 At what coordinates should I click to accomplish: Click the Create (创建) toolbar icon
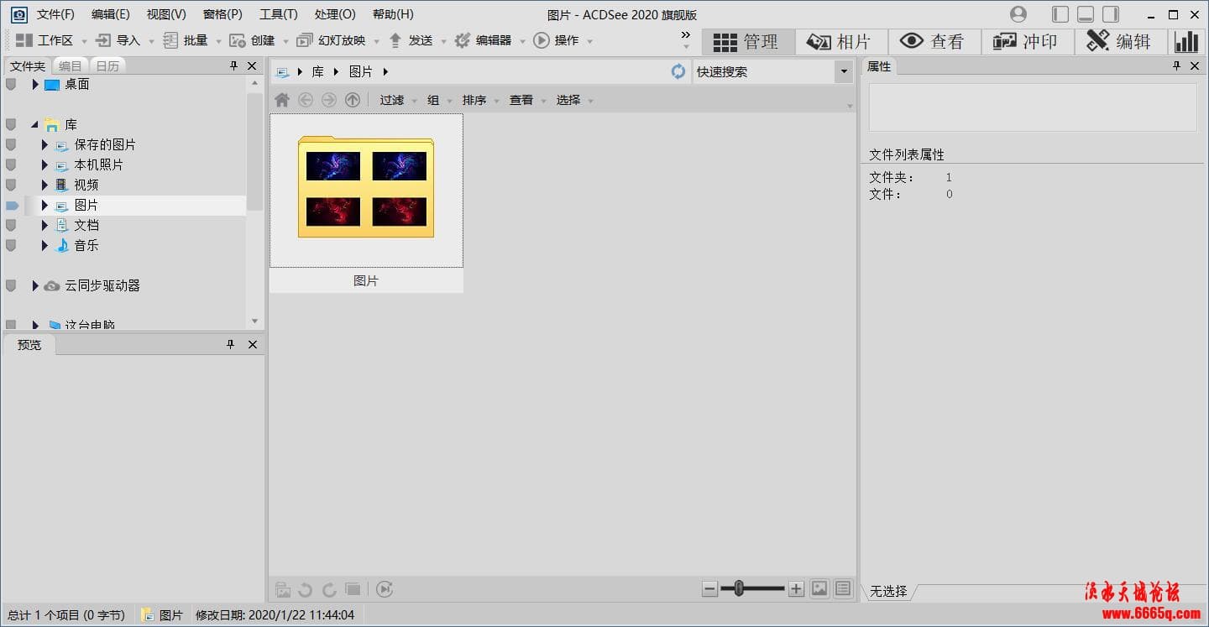click(238, 40)
